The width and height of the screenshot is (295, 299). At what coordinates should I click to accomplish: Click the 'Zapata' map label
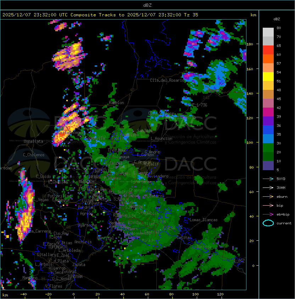pyautogui.click(x=79, y=265)
